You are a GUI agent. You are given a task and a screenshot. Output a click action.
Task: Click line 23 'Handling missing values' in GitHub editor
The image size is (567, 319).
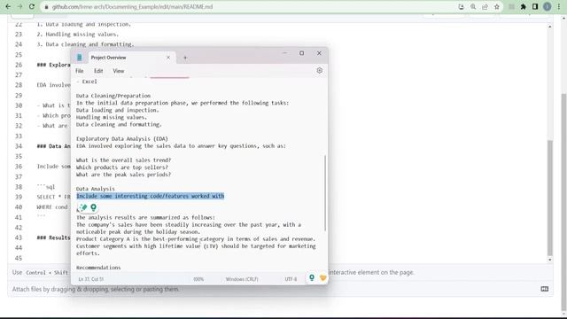(78, 35)
